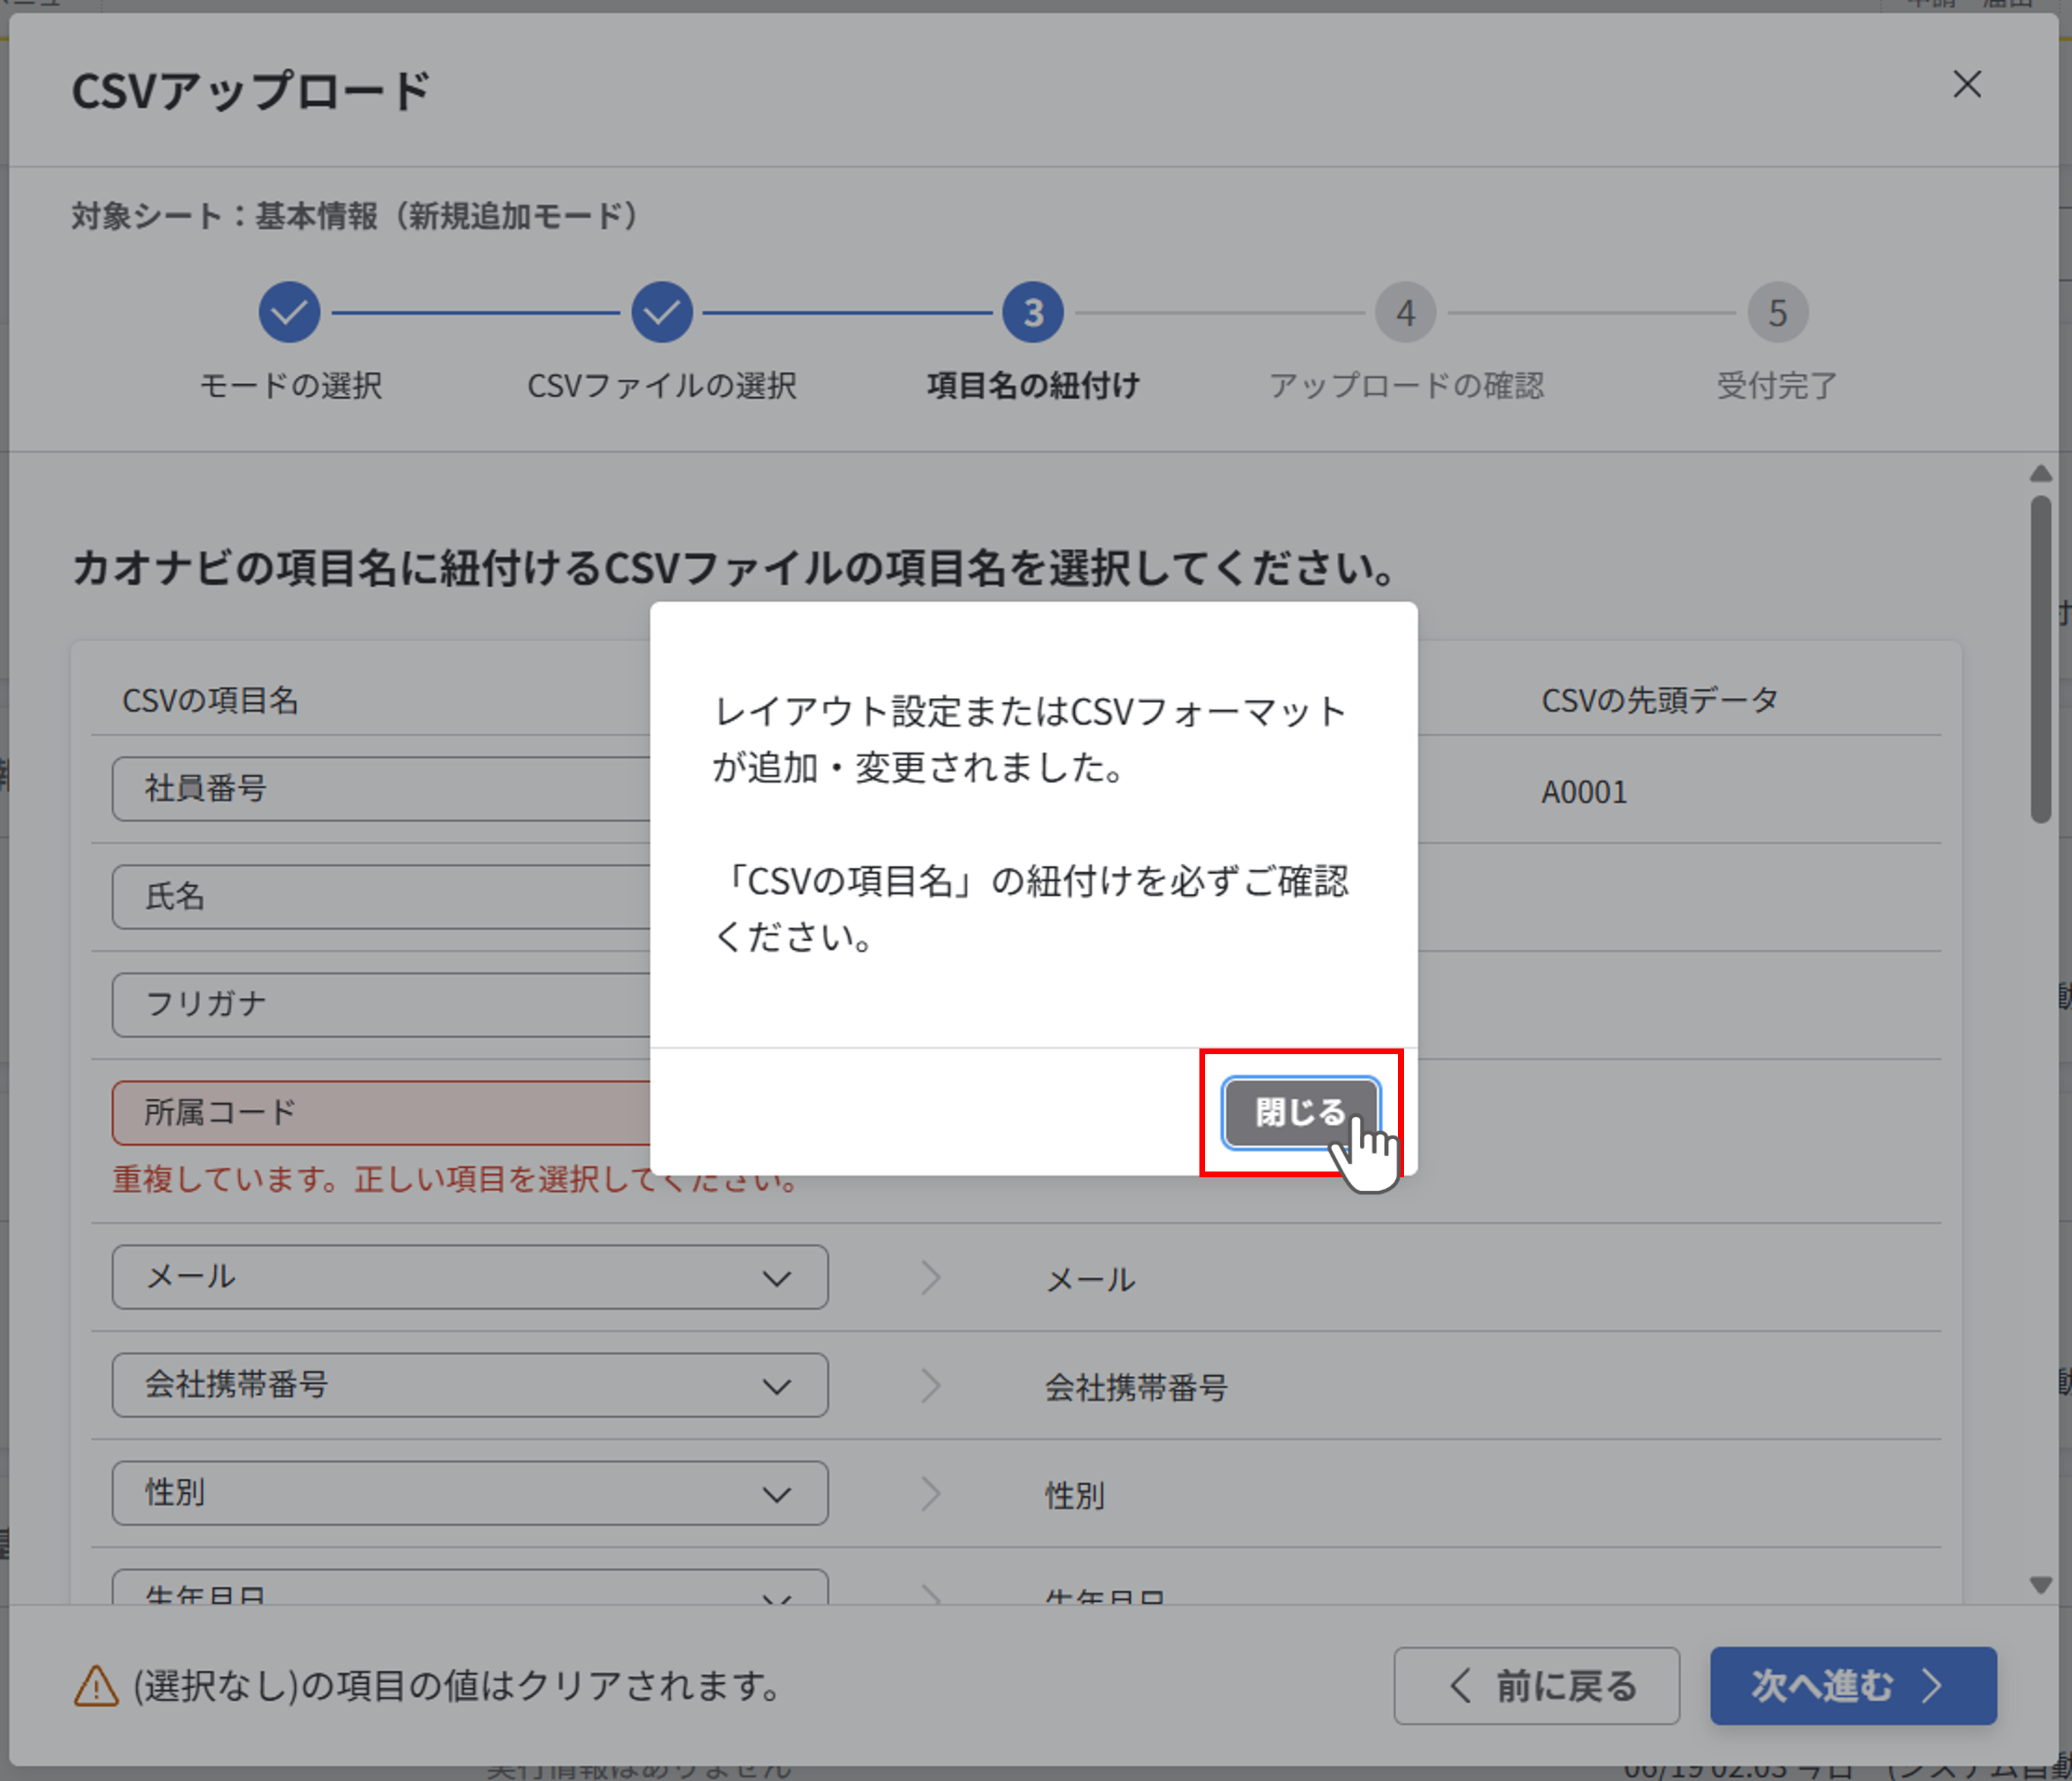Click the CSVの先頭データ column header

[1660, 699]
